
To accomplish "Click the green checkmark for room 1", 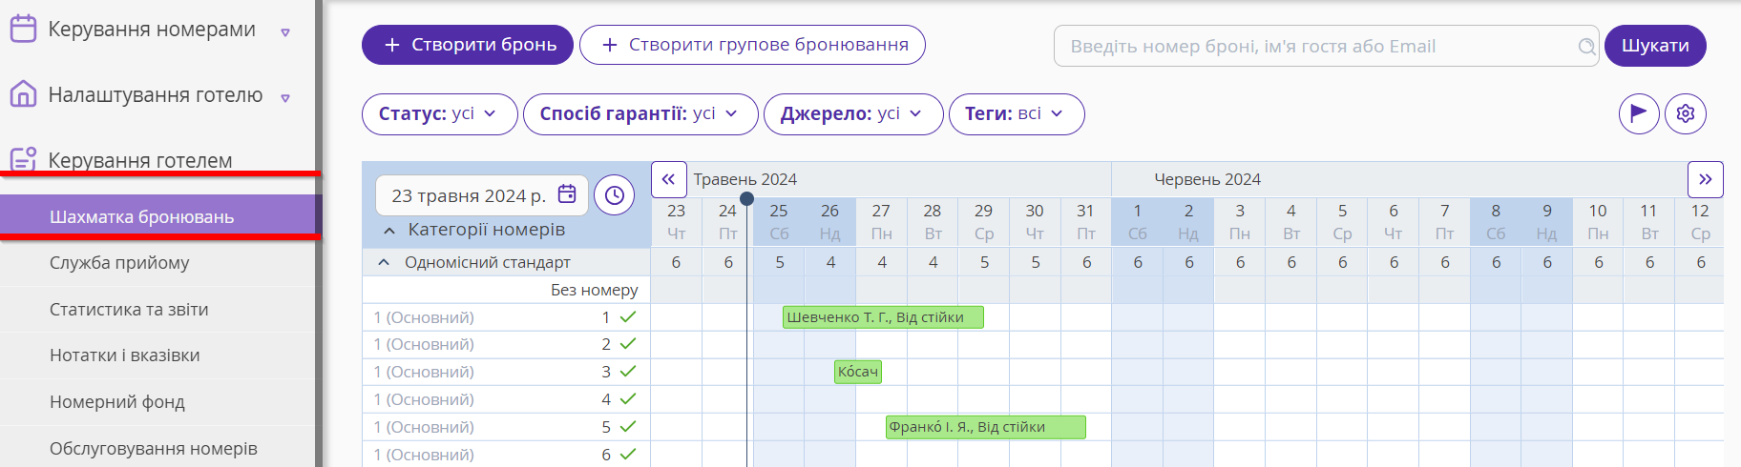I will click(628, 317).
